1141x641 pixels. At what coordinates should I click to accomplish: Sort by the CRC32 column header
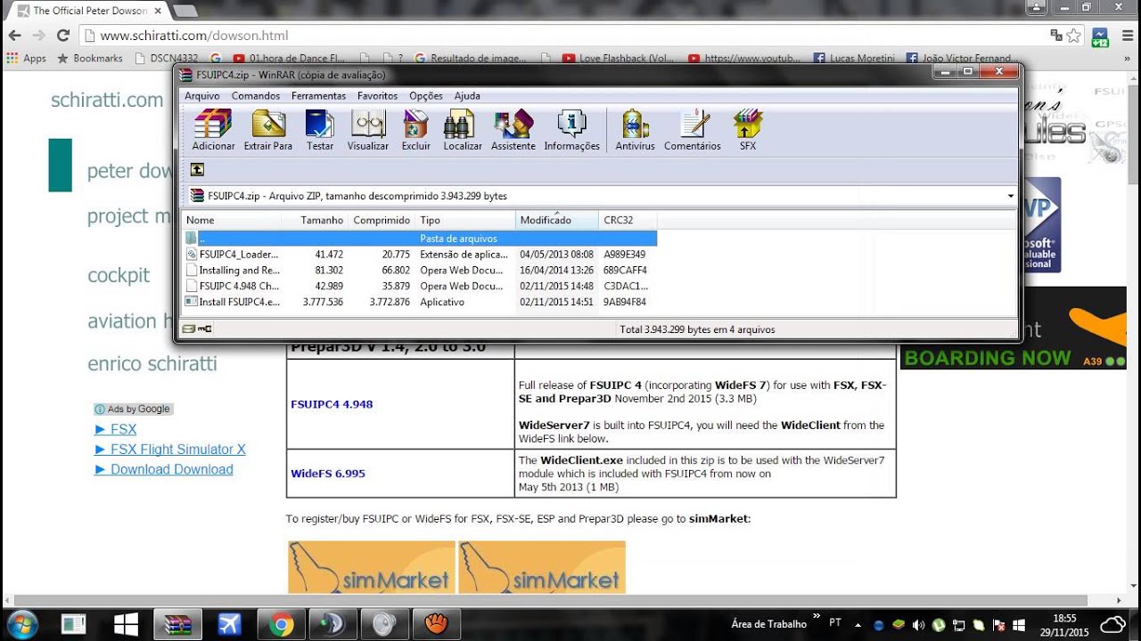[628, 220]
